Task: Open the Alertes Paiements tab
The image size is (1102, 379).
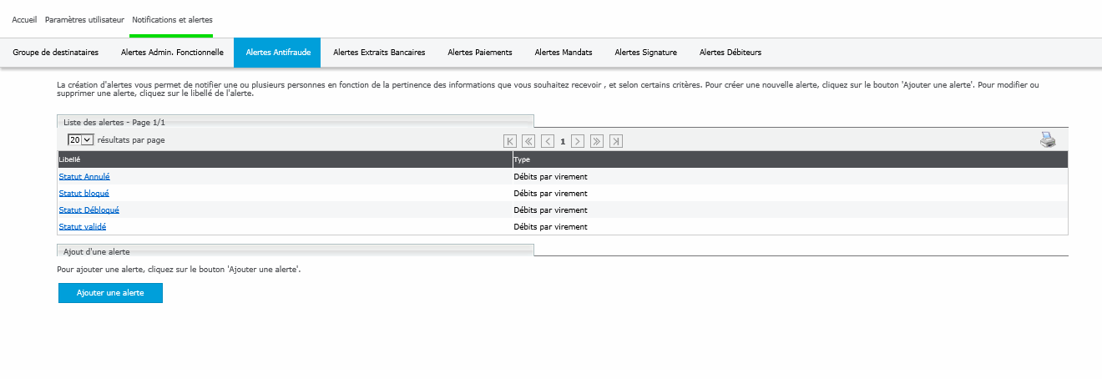Action: (480, 53)
